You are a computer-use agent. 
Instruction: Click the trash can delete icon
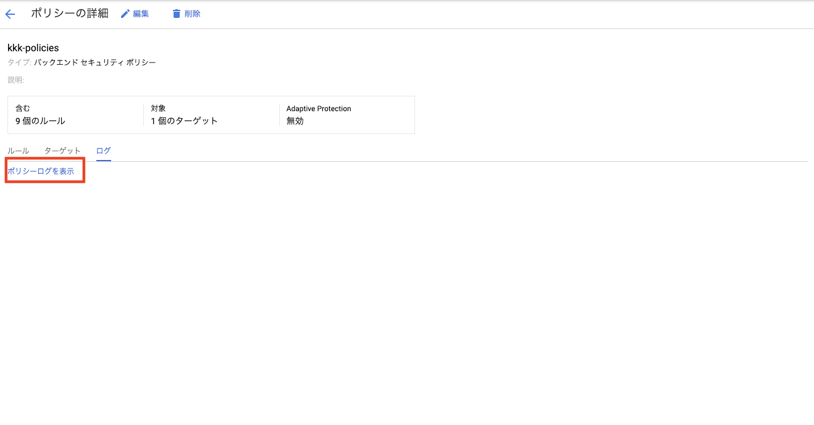click(x=177, y=14)
